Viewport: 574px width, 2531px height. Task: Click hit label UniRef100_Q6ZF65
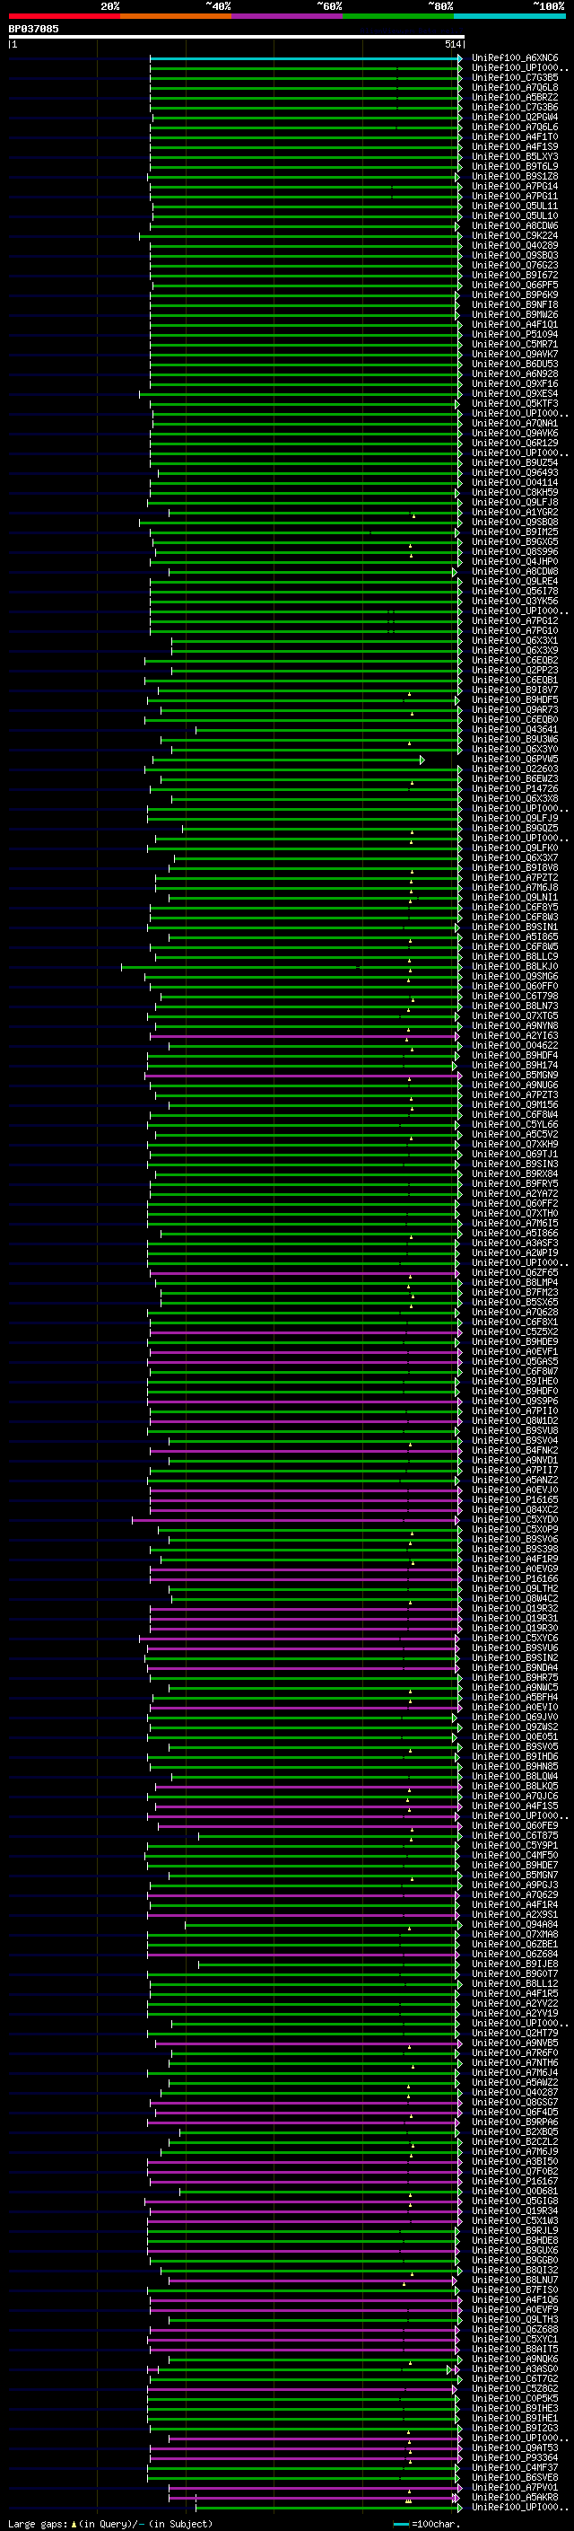click(514, 1272)
